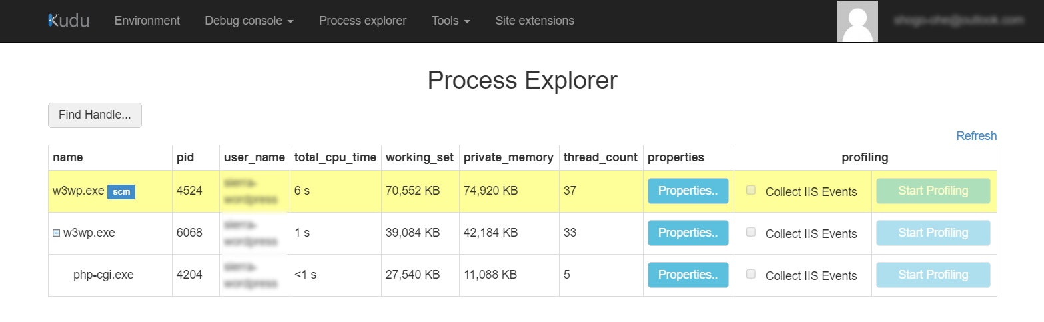Open the Site extensions page
The width and height of the screenshot is (1044, 322).
[534, 21]
